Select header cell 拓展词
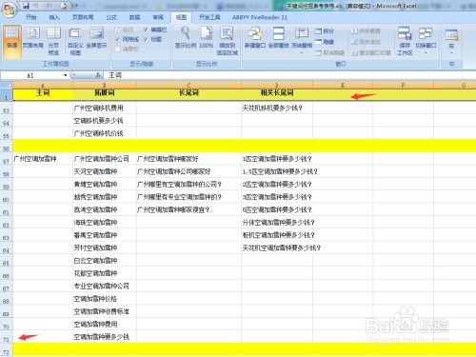The image size is (476, 357). [x=105, y=93]
